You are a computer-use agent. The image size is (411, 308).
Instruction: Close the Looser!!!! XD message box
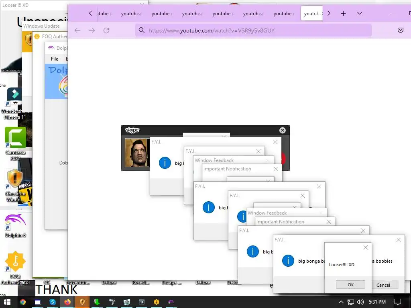coord(366,247)
